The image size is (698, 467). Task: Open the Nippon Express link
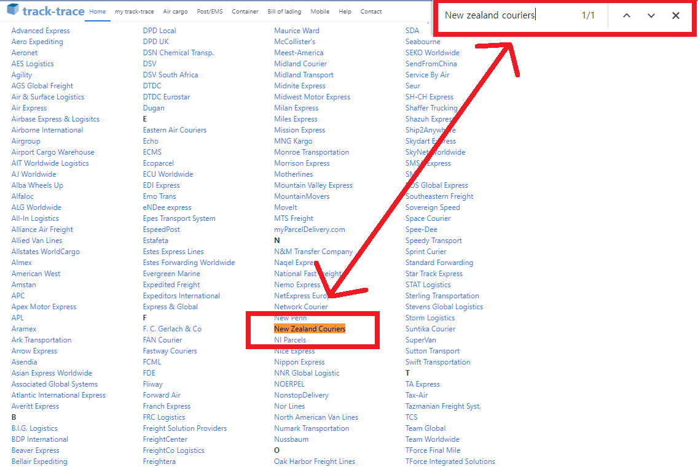300,363
